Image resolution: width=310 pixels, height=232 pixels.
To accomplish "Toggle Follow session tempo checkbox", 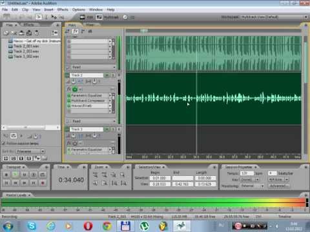I will click(3, 143).
